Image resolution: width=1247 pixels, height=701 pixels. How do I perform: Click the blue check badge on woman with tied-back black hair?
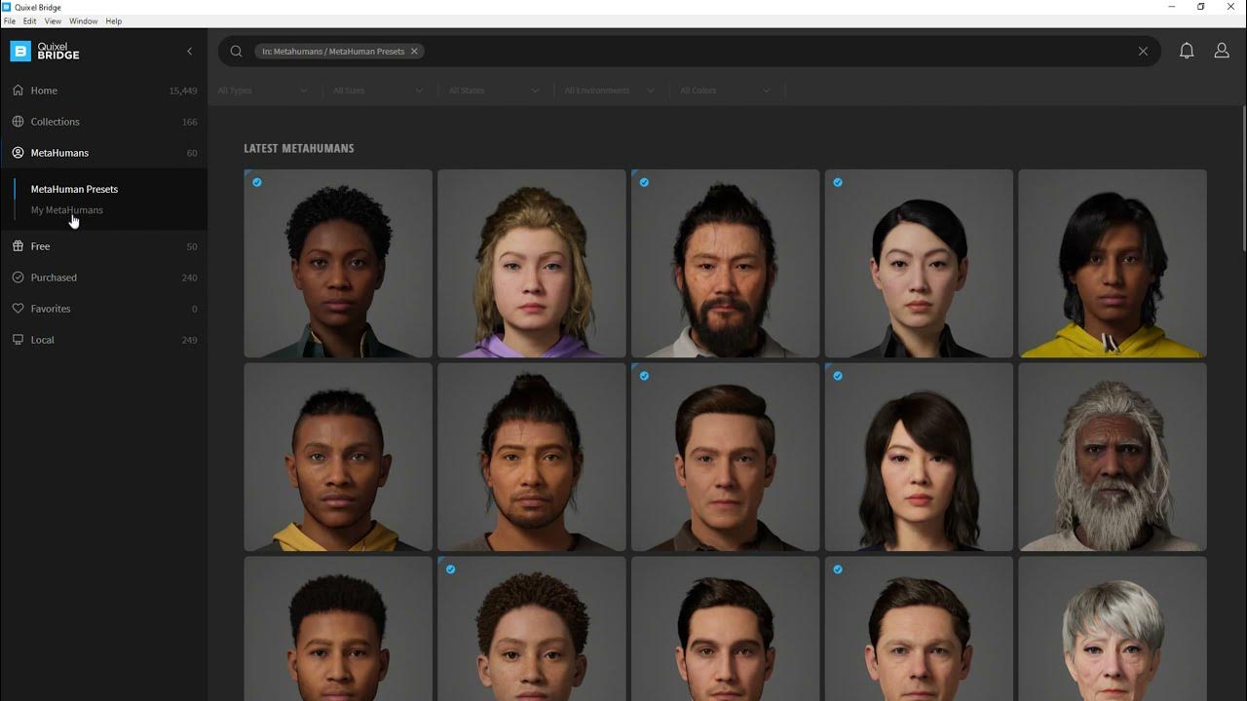[838, 182]
